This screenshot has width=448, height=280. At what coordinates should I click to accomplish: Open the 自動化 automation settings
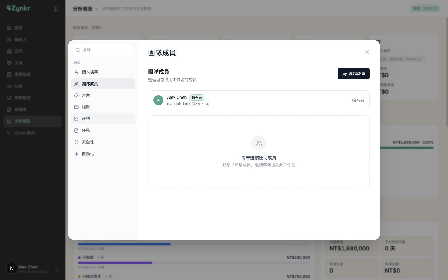click(103, 154)
